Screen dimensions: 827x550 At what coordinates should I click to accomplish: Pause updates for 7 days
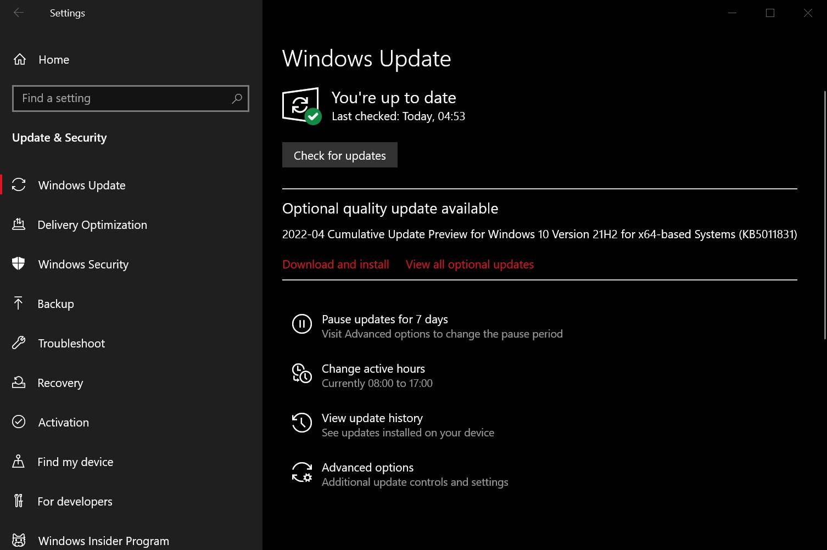pyautogui.click(x=384, y=319)
